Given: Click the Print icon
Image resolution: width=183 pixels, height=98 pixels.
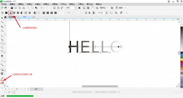Looking at the screenshot, I should [24, 8].
